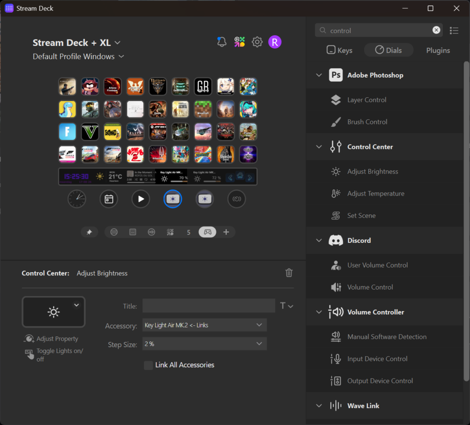Viewport: 470px width, 425px height.
Task: Click the actions list scrollbar
Action: pyautogui.click(x=466, y=221)
